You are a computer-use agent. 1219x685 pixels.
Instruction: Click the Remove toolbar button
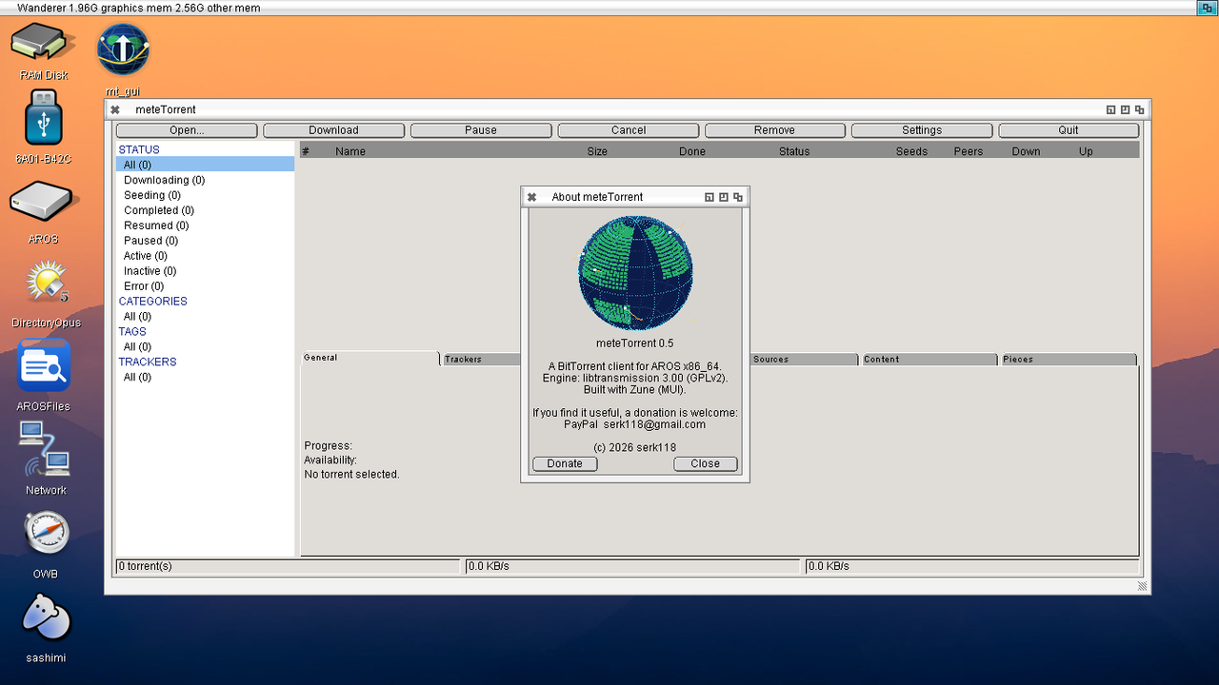pos(774,130)
